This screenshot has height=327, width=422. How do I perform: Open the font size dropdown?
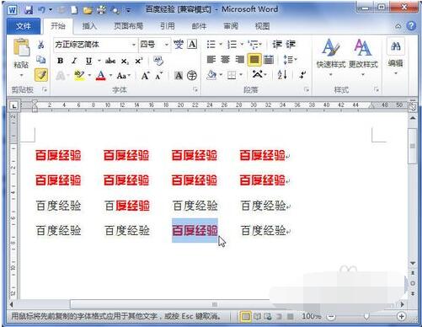(x=167, y=45)
